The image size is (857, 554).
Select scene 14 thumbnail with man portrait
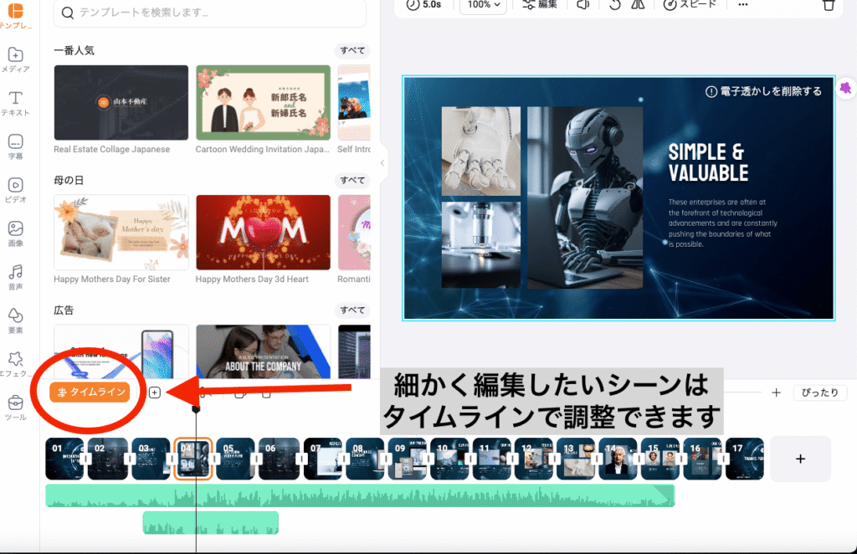(x=618, y=459)
